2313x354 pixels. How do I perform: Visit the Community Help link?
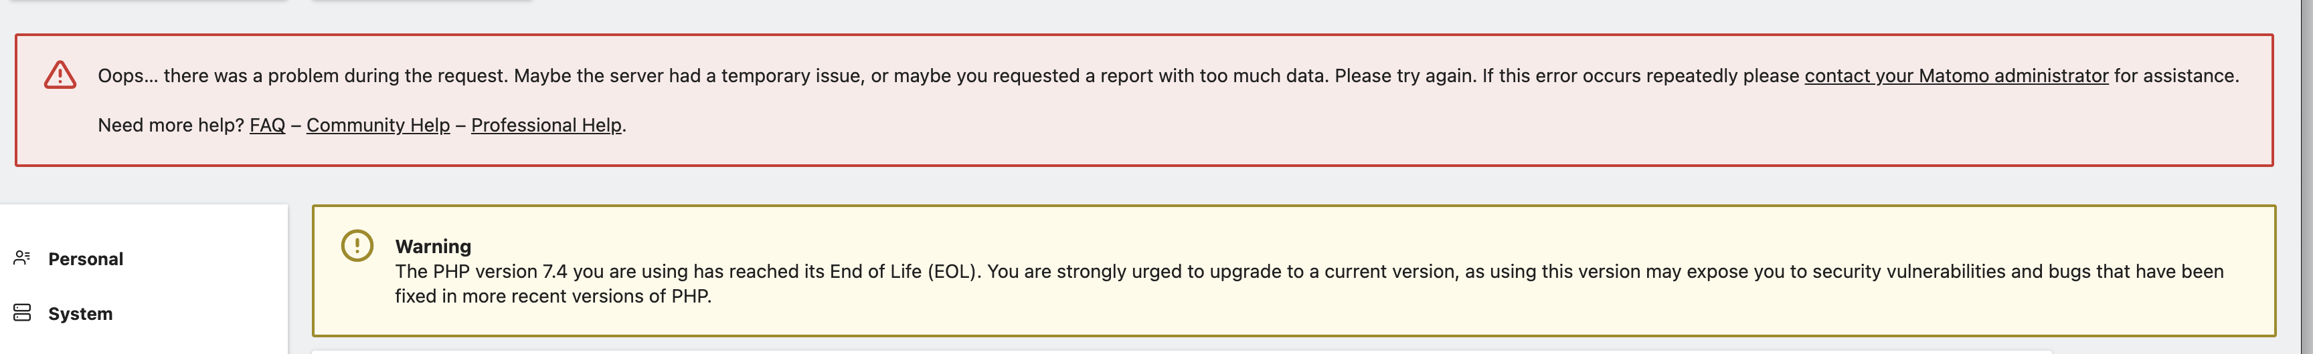pos(378,126)
